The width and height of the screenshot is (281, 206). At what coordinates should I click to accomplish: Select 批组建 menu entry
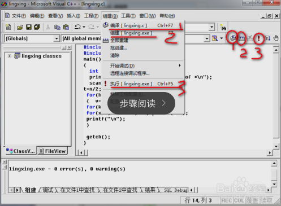click(142, 48)
